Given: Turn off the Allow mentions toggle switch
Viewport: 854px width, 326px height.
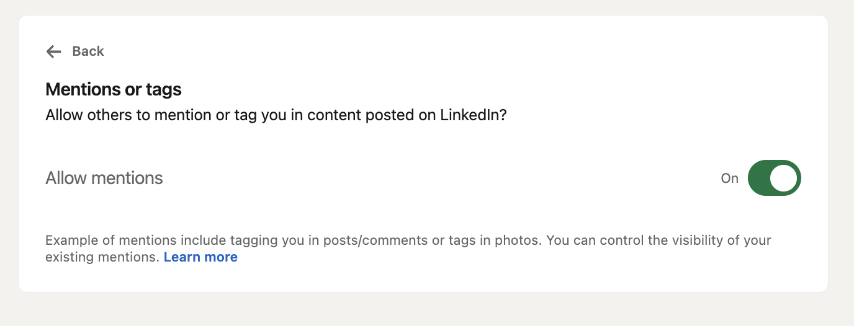Looking at the screenshot, I should (x=775, y=178).
